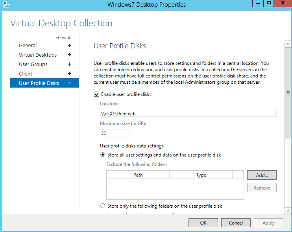This screenshot has height=232, width=292.
Task: Expand the General section plus icon
Action: pyautogui.click(x=69, y=45)
